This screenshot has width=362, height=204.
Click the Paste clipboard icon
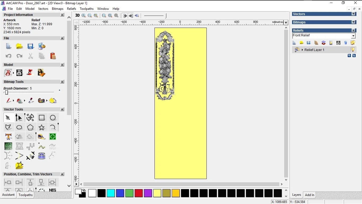(53, 56)
